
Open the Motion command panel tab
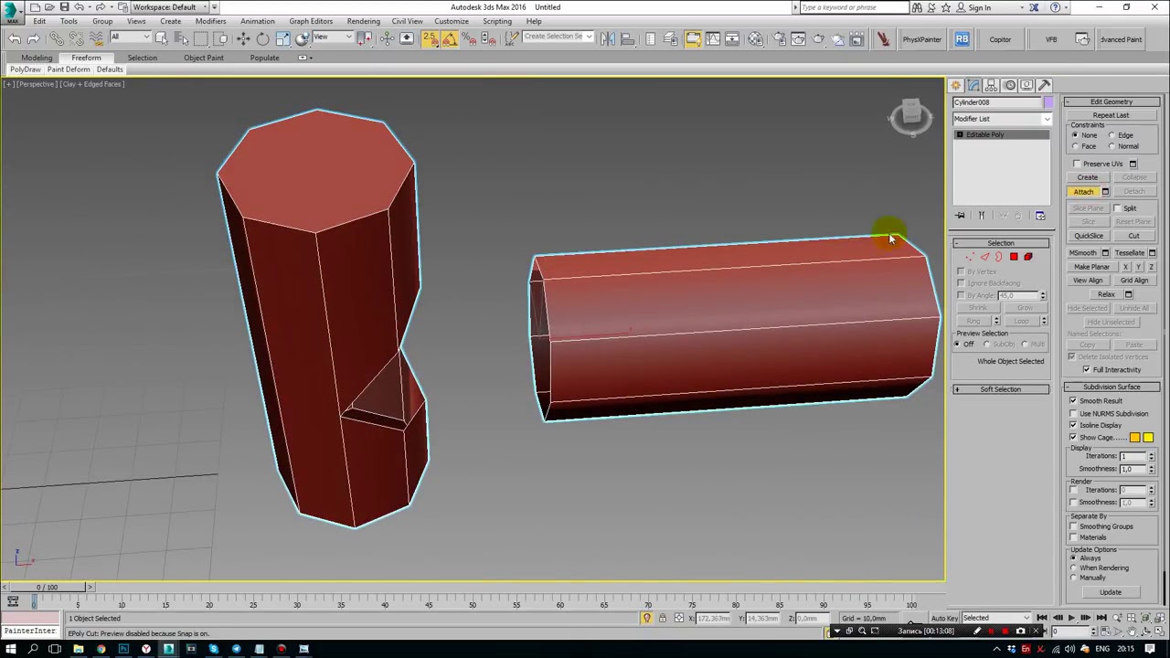coord(1009,85)
